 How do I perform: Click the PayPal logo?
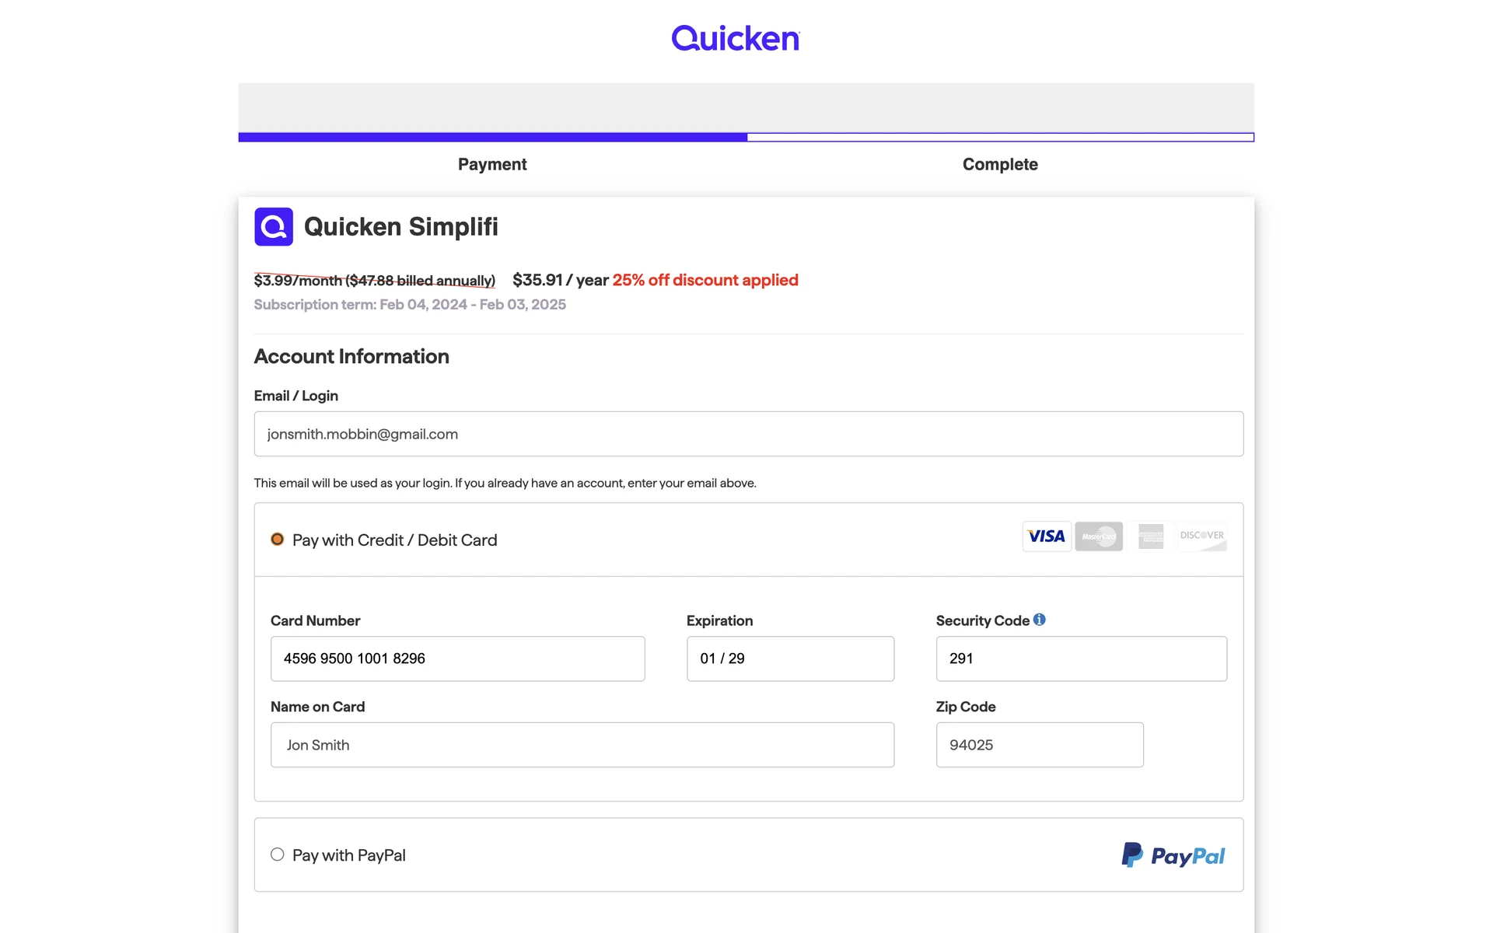click(1173, 855)
